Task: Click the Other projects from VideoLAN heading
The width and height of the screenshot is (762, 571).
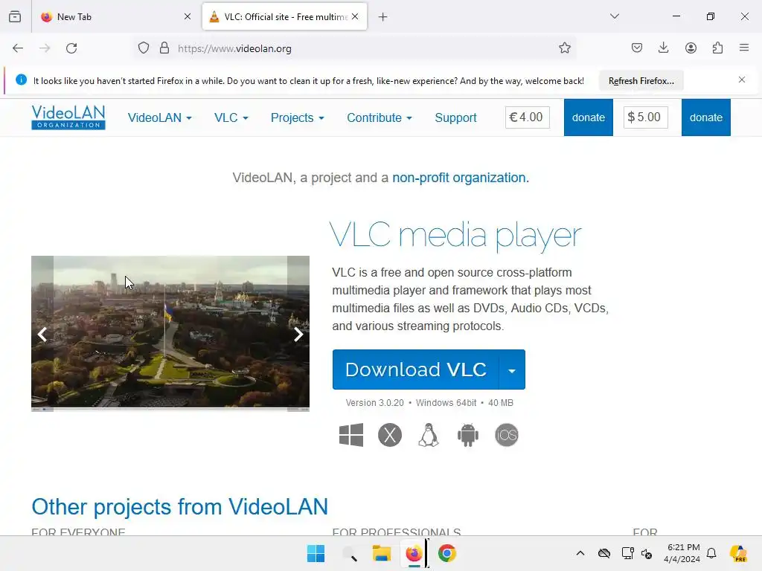Action: pos(179,507)
